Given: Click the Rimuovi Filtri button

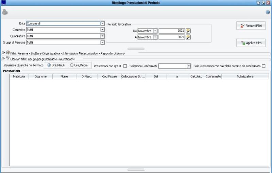Looking at the screenshot, I should (x=251, y=26).
